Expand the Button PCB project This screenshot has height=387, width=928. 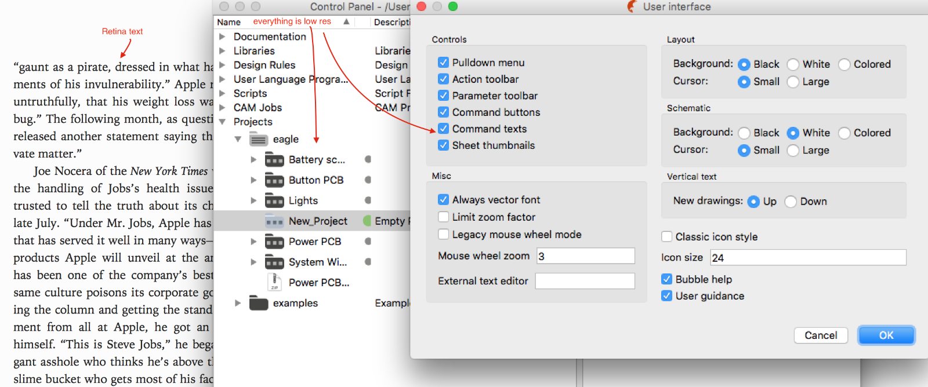[253, 180]
